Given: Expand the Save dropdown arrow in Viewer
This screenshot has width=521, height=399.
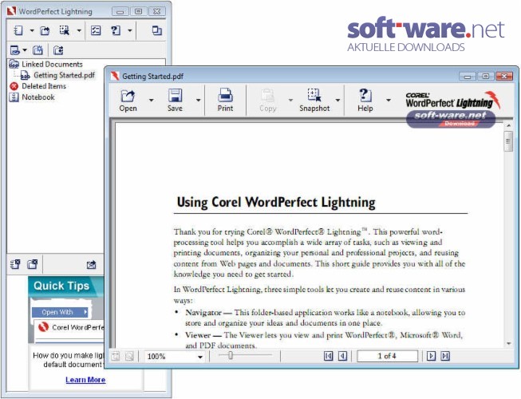Looking at the screenshot, I should 199,100.
